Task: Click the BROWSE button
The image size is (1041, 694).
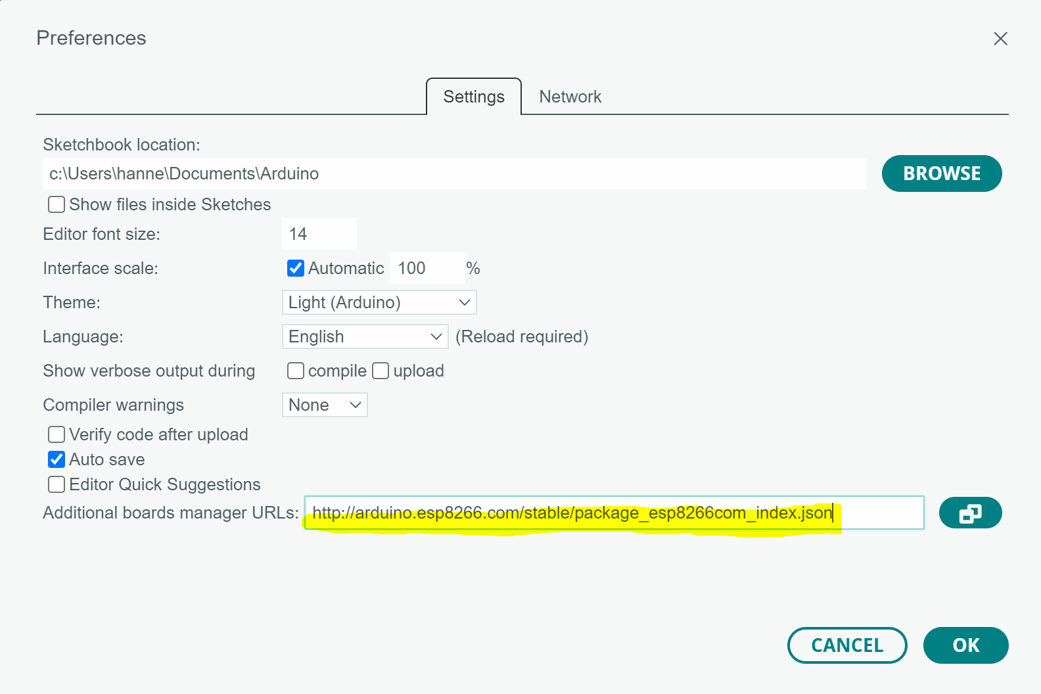Action: click(x=942, y=173)
